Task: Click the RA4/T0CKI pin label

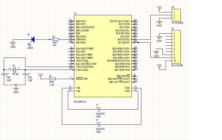Action: coord(82,61)
